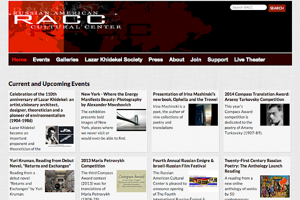Screen dimensions: 300x200
Task: Click Join in the navigation bar
Action: (196, 59)
